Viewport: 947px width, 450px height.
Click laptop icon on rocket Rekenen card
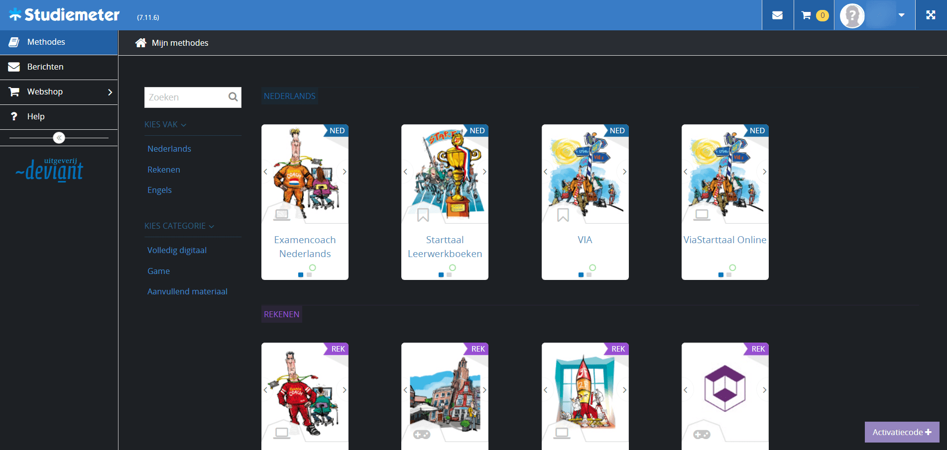(x=562, y=433)
